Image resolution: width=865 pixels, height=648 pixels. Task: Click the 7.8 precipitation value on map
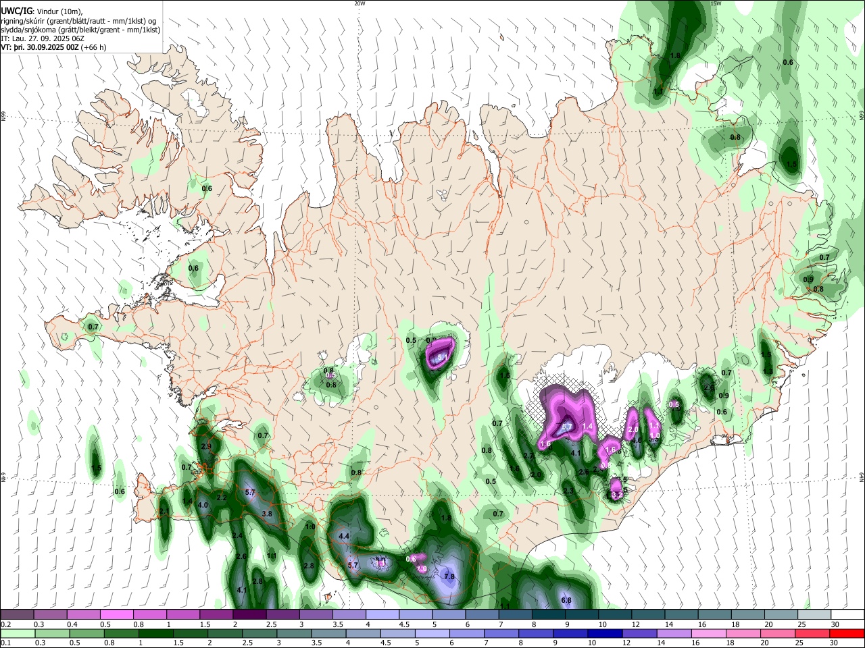click(x=449, y=576)
